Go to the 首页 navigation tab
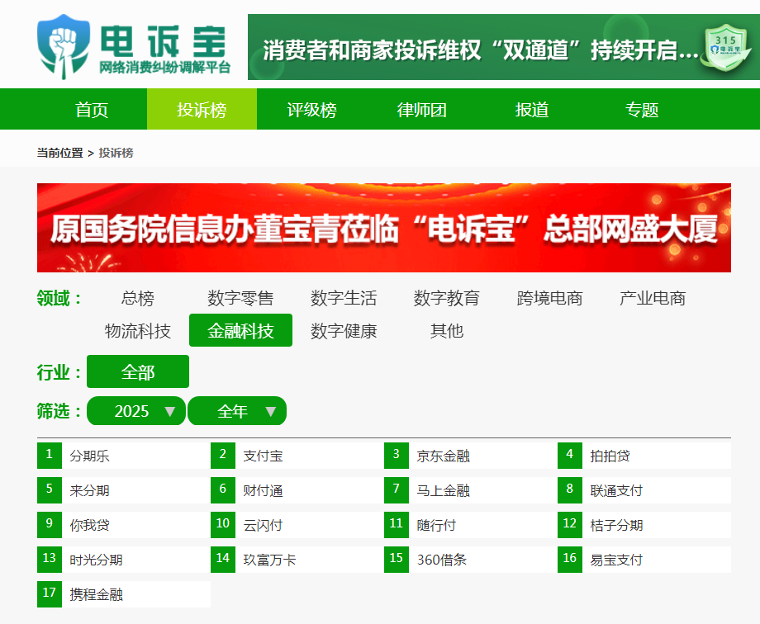The image size is (760, 624). point(92,110)
